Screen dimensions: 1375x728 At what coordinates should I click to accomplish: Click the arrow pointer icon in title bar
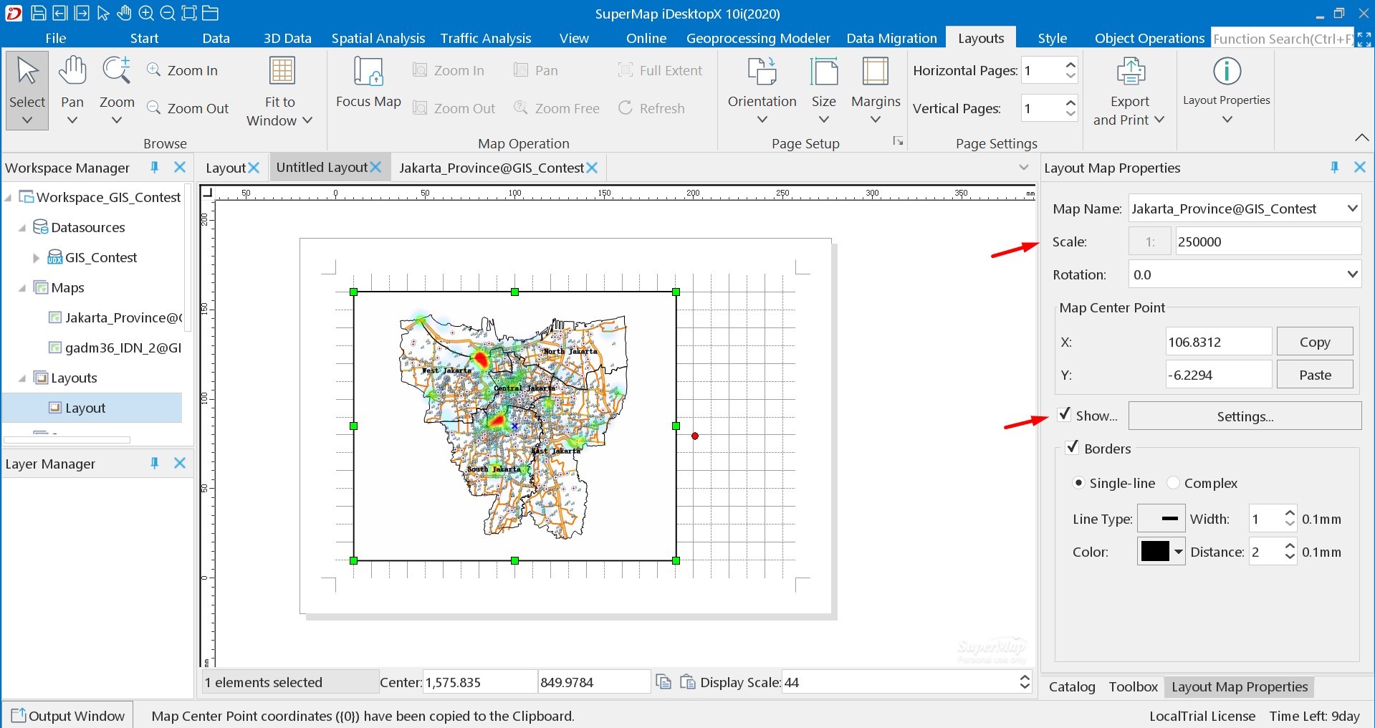tap(103, 13)
